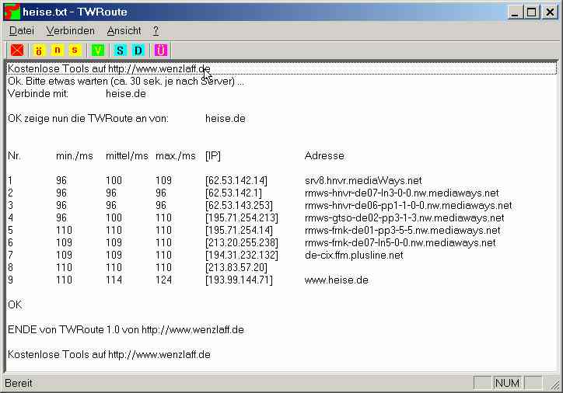Click the red X toolbar icon
563x393 pixels.
(x=16, y=50)
